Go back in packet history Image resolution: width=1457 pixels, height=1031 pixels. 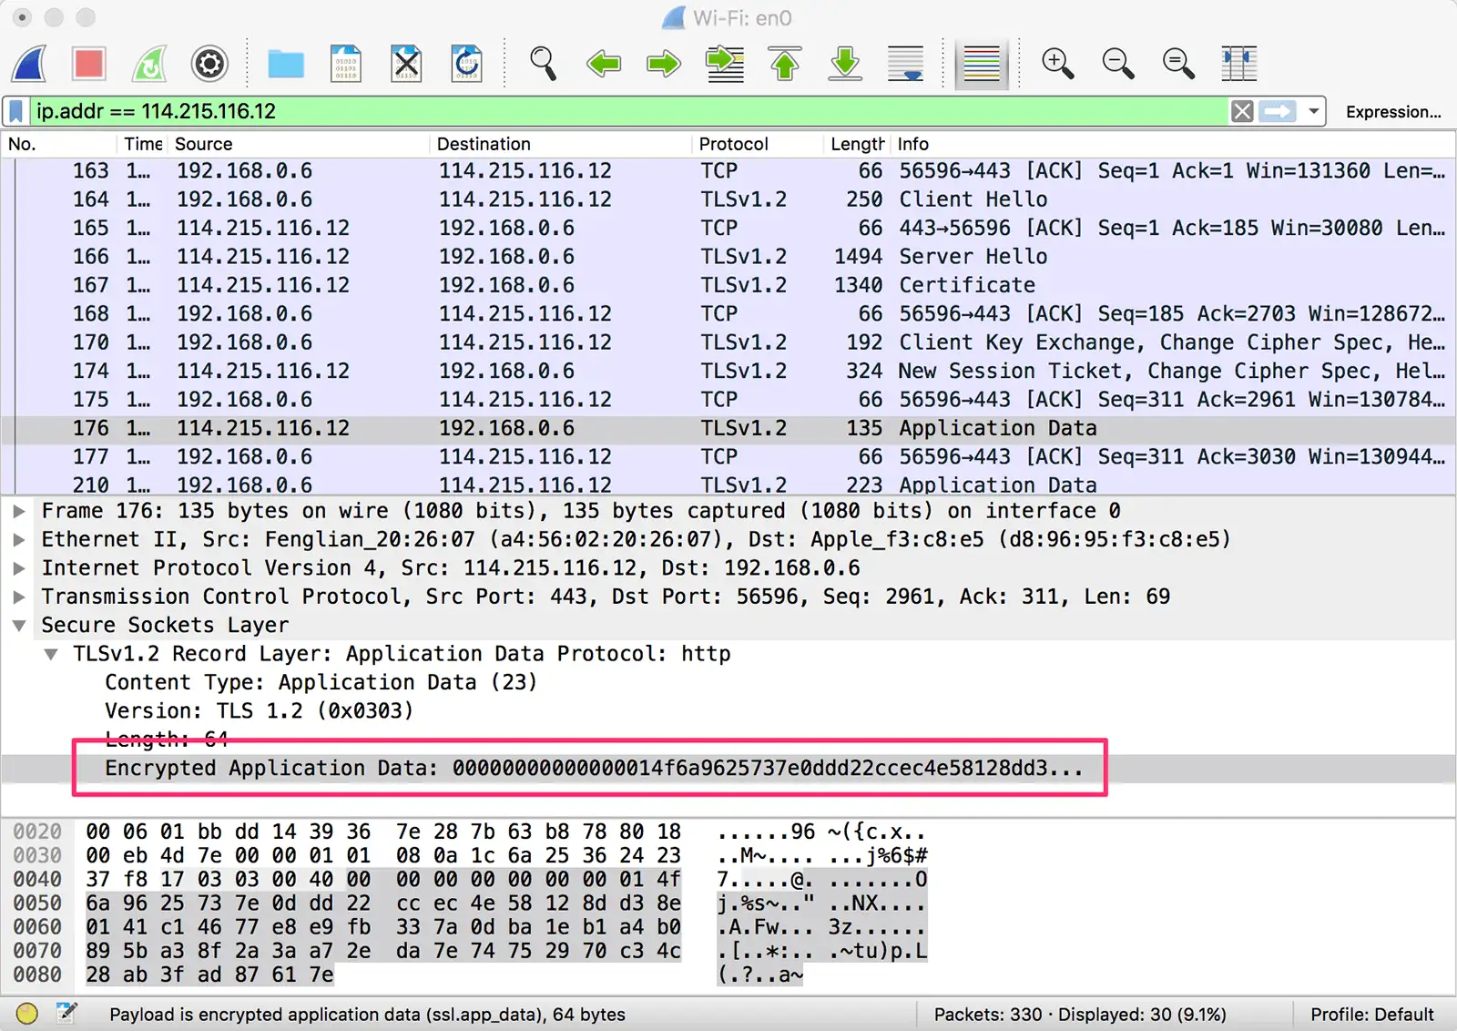(x=603, y=64)
